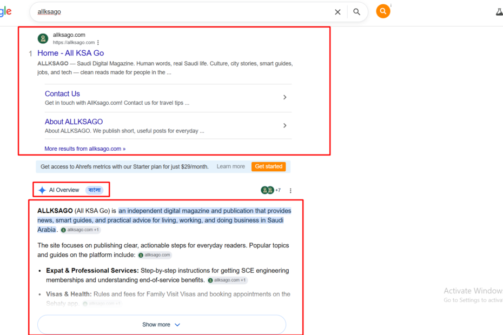Viewport: 503px width, 335px height.
Task: Open the three-dot menu beside allksago.com URL
Action: click(x=98, y=42)
